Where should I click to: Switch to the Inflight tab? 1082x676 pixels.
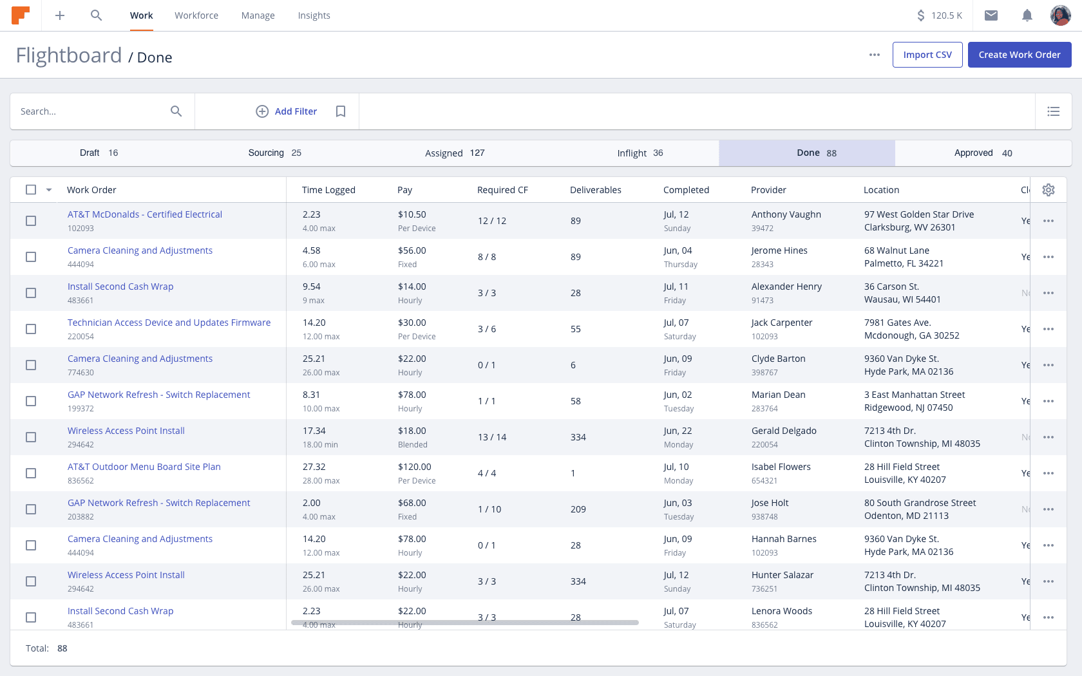point(640,153)
